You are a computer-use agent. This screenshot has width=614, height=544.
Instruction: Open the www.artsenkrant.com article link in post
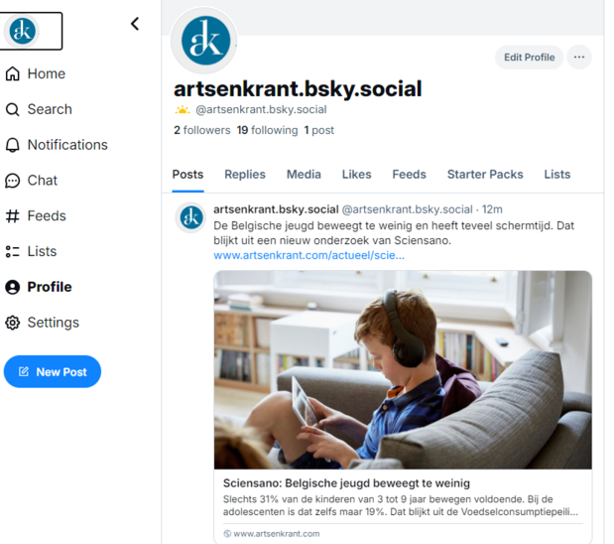(x=308, y=255)
